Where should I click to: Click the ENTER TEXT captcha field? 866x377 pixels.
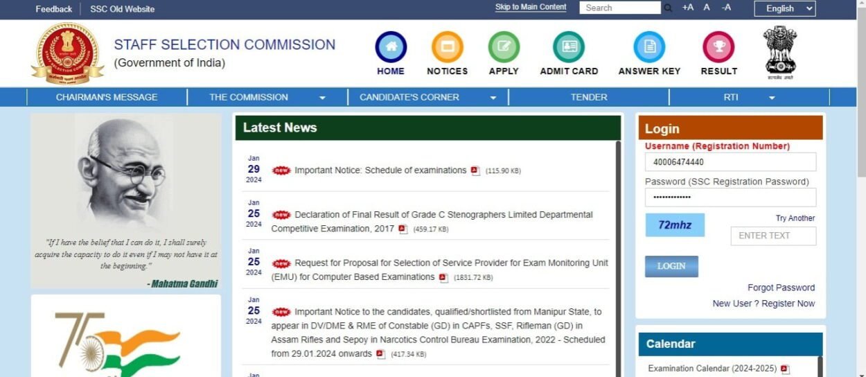[x=773, y=236]
